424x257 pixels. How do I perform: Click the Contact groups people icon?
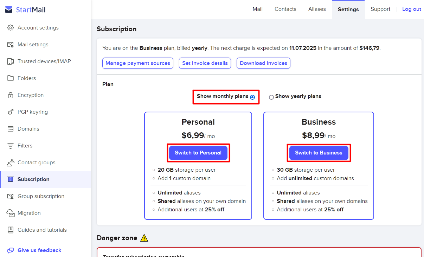point(11,163)
